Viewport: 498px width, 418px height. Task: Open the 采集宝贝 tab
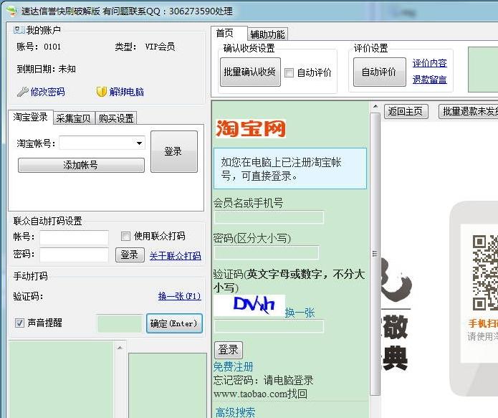(x=73, y=118)
